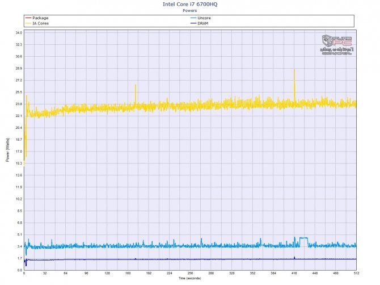The image size is (380, 285).
Task: Click the '23.8' y-axis label
Action: 19,104
